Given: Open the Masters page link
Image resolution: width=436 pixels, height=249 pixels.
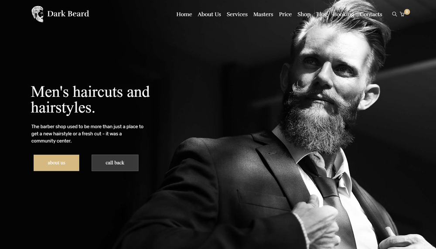Looking at the screenshot, I should pos(263,14).
